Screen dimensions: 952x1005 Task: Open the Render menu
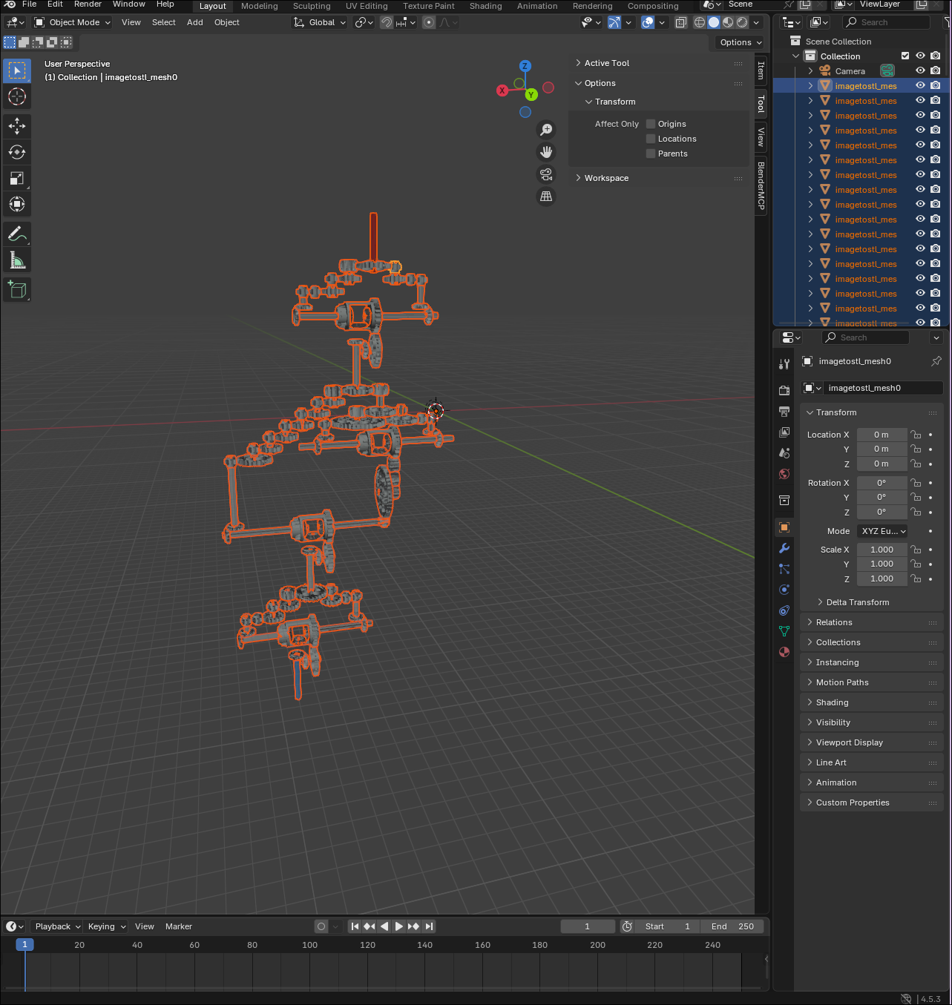point(88,4)
